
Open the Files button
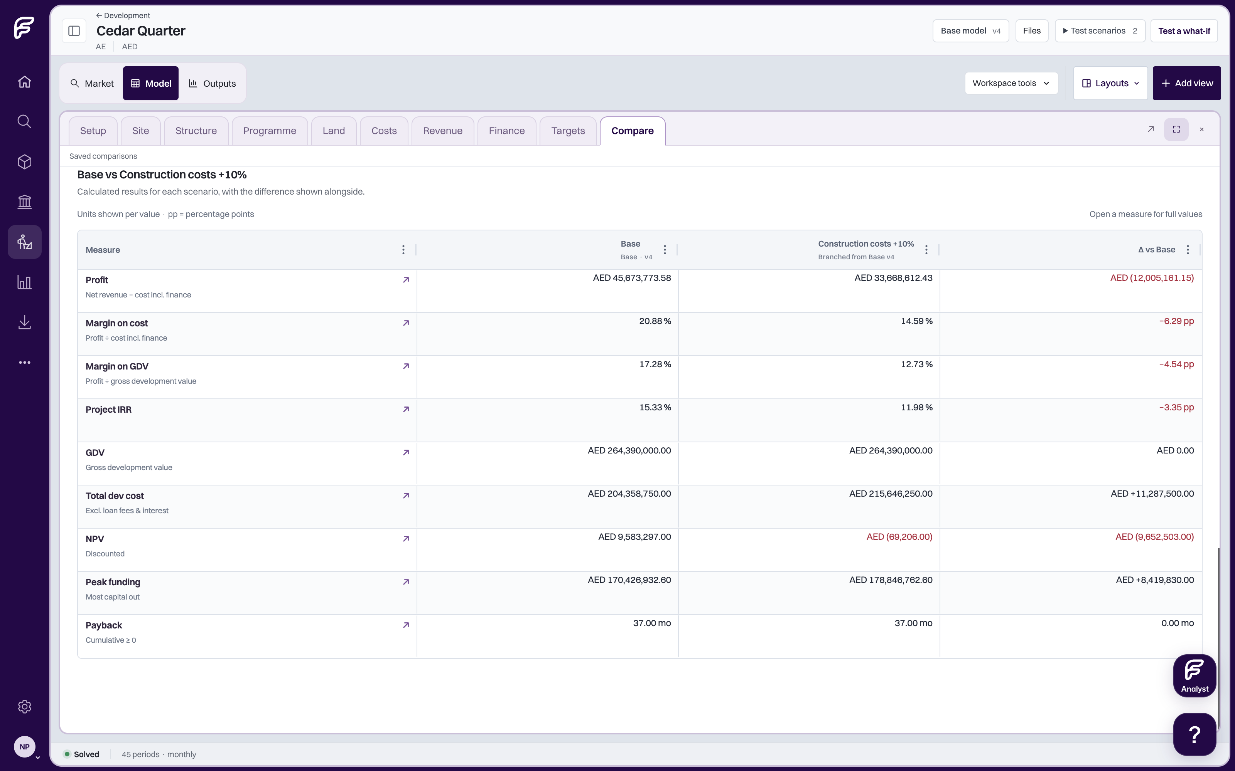(x=1031, y=31)
